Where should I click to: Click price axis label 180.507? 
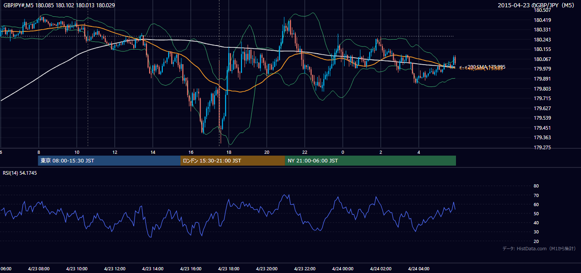pyautogui.click(x=543, y=10)
